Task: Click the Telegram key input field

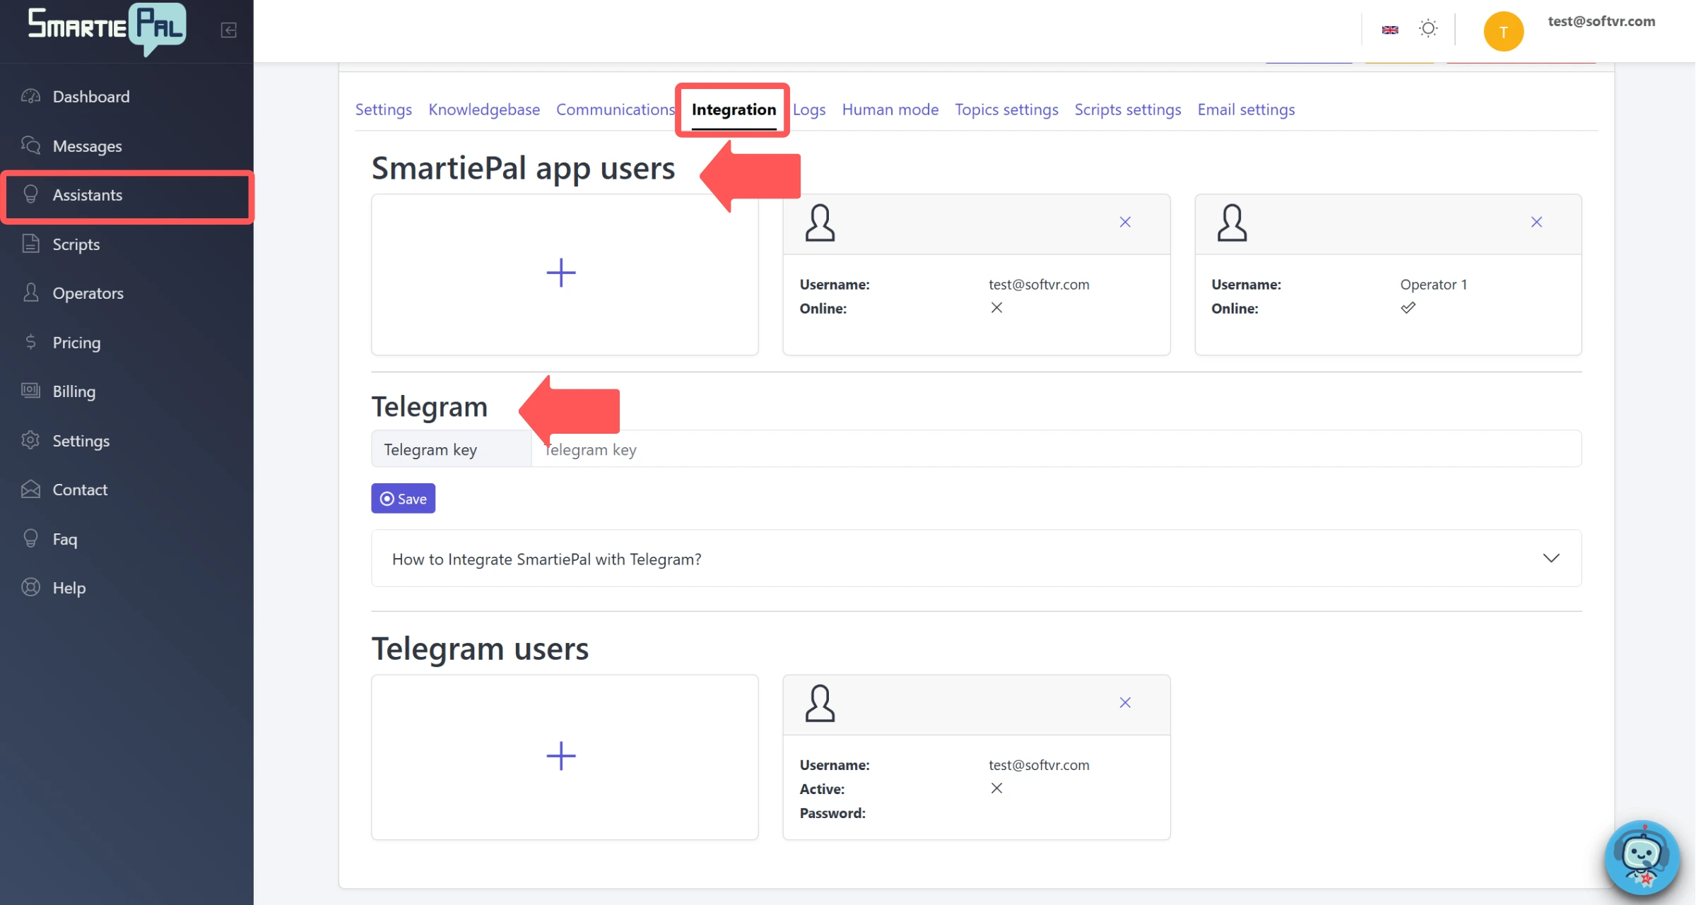Action: [x=989, y=449]
